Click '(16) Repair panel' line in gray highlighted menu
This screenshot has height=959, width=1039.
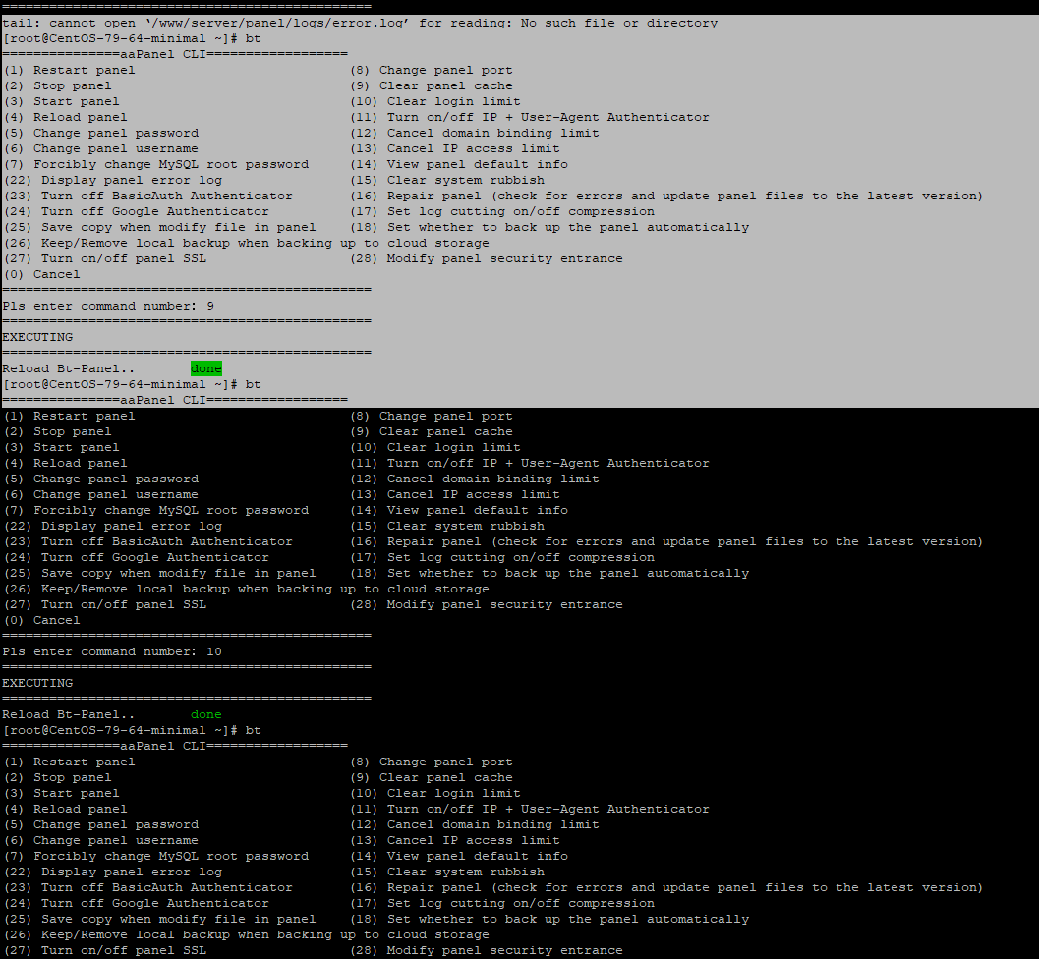click(x=666, y=197)
